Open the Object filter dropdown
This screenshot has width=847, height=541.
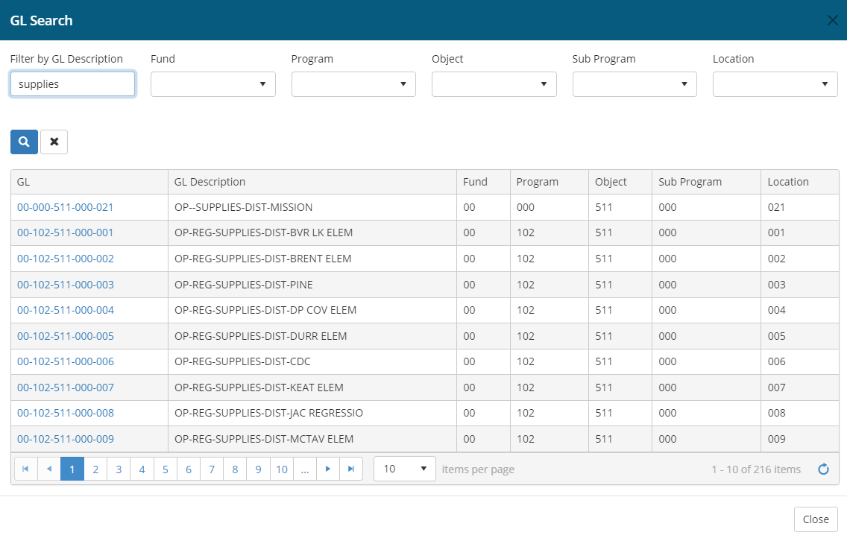(x=494, y=84)
